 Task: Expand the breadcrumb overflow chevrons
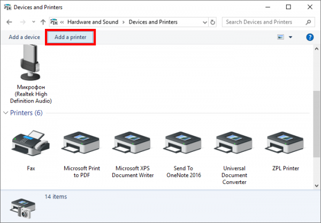pyautogui.click(x=62, y=22)
